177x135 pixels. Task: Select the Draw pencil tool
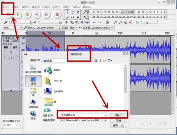pyautogui.click(x=78, y=12)
